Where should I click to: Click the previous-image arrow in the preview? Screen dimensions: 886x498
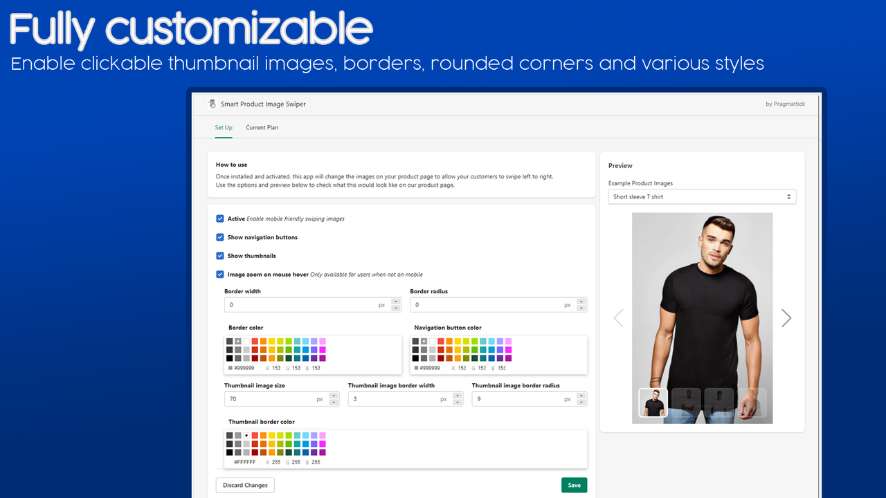tap(618, 317)
